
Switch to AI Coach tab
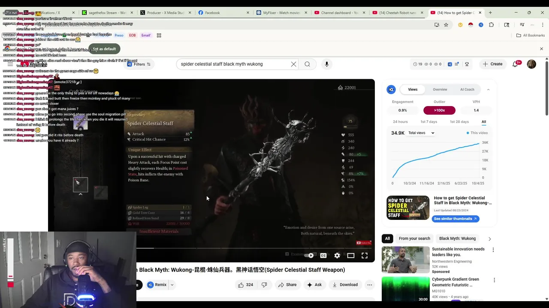tap(467, 89)
